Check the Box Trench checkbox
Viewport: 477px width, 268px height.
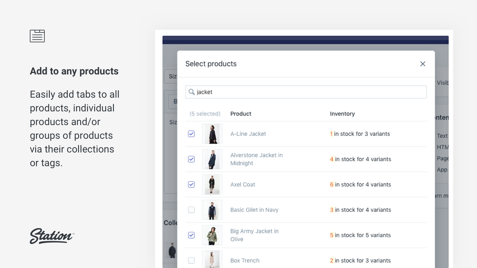[191, 261]
